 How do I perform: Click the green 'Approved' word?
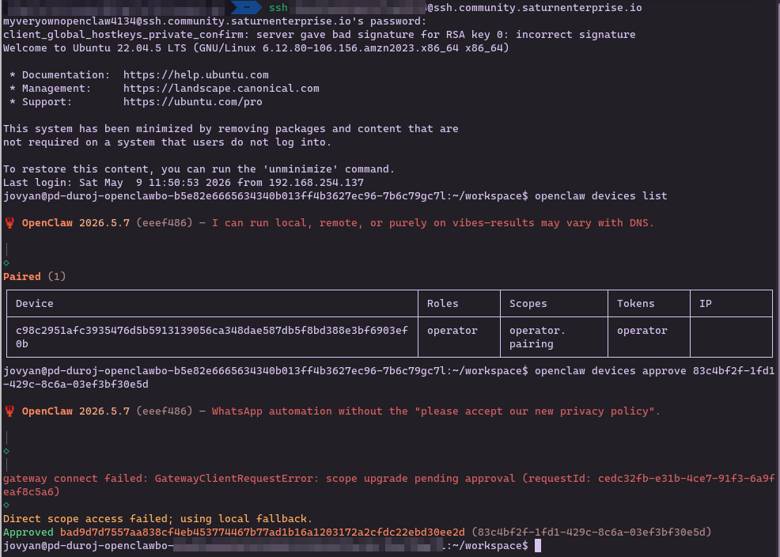pyautogui.click(x=28, y=532)
